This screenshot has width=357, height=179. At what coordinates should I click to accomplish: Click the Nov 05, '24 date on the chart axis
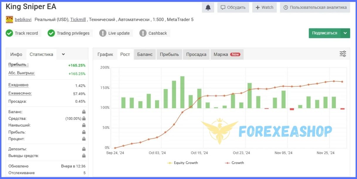coord(283,153)
